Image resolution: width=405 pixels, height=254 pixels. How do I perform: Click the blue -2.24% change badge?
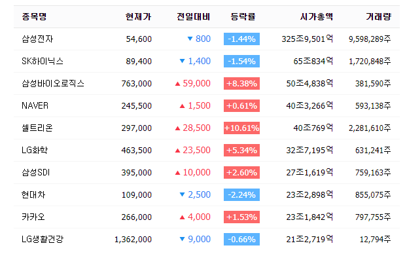coord(242,194)
